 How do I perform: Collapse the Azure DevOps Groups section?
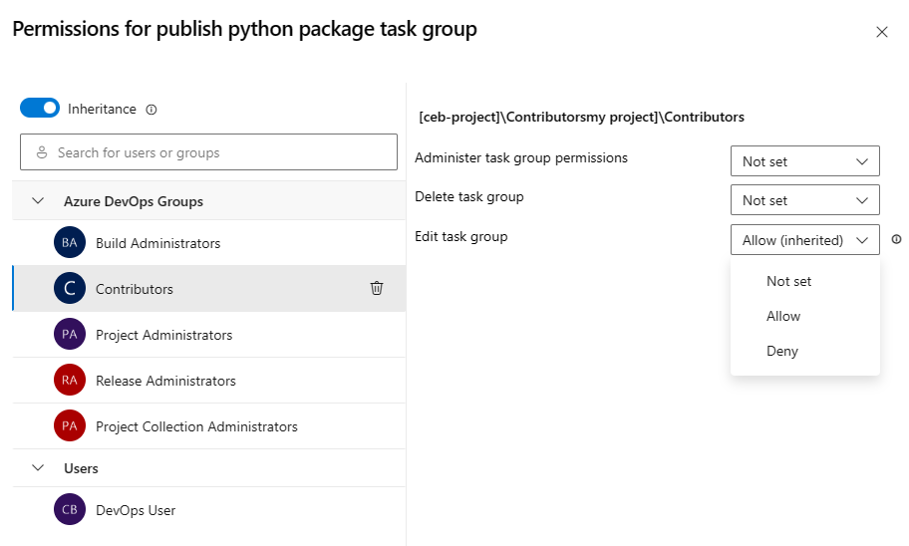point(38,201)
